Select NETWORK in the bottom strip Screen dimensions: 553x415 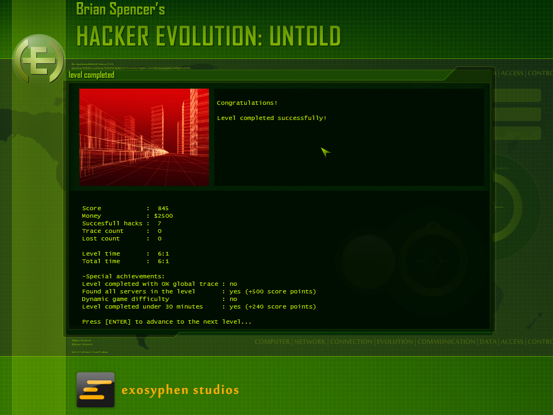point(310,342)
